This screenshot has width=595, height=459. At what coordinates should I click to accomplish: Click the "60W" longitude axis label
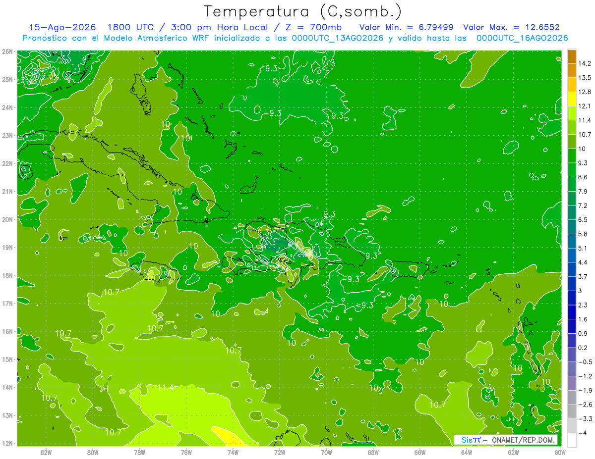(560, 452)
